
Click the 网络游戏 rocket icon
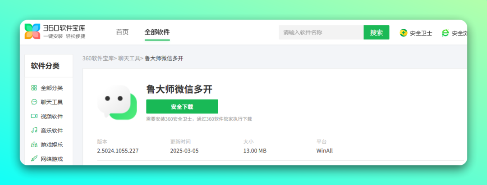(x=34, y=158)
